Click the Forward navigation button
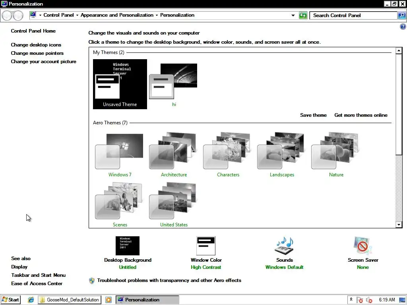 coord(17,15)
